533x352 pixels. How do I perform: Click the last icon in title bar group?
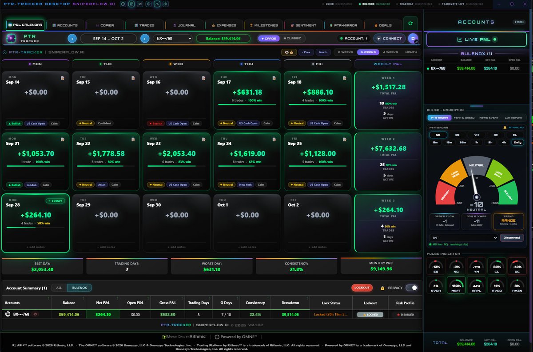[x=165, y=4]
